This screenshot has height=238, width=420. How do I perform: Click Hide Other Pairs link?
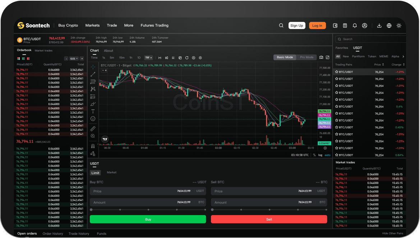[392, 233]
